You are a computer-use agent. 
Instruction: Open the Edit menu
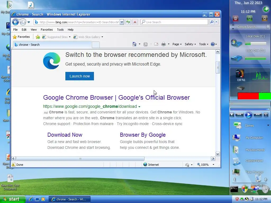(24, 30)
